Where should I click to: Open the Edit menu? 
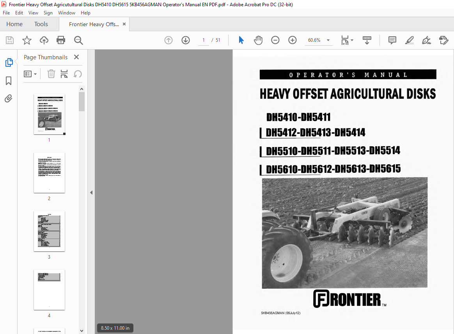(19, 13)
